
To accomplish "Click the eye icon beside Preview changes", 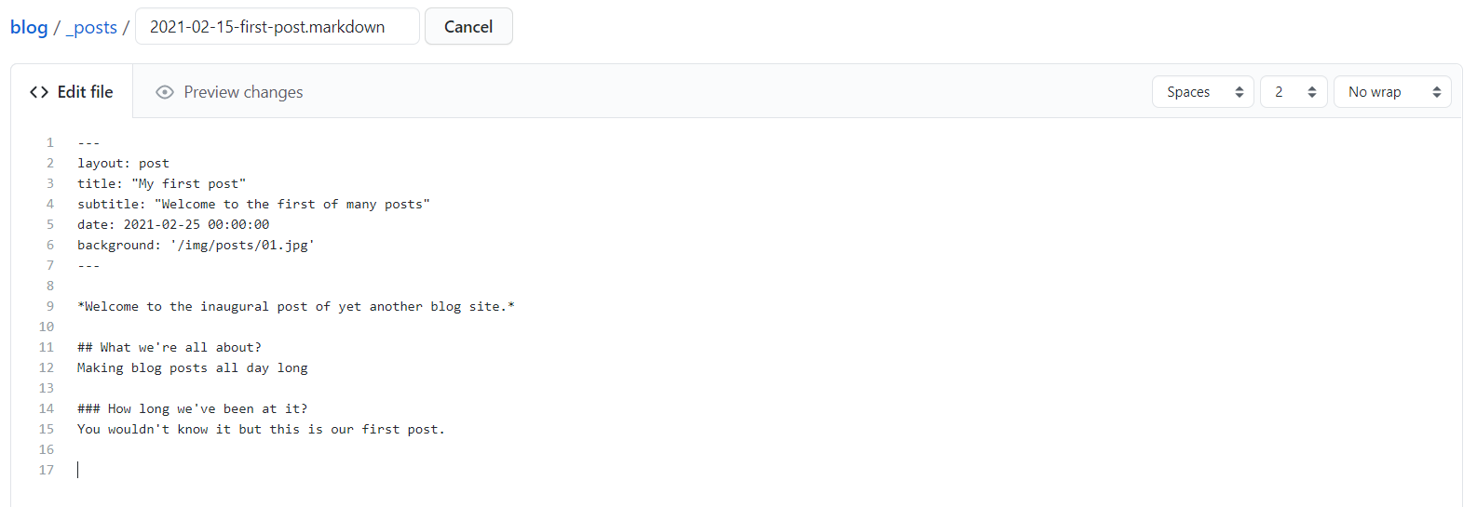I will 165,92.
